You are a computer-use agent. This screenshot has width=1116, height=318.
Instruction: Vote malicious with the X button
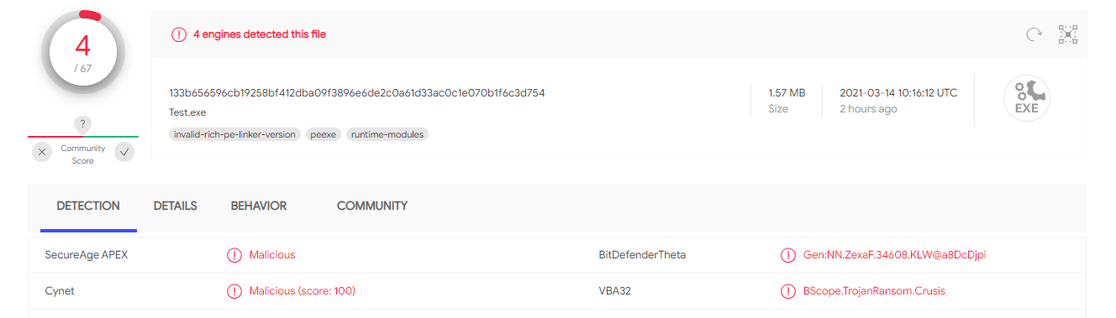(43, 152)
